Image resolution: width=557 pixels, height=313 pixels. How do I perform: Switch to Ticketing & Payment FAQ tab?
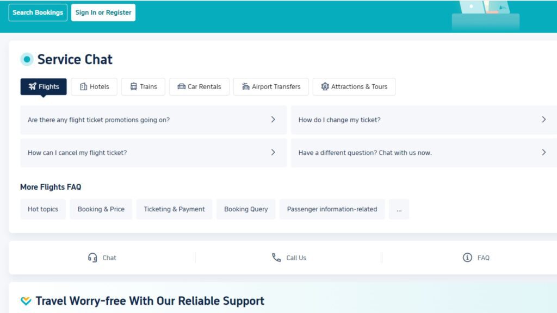[174, 209]
